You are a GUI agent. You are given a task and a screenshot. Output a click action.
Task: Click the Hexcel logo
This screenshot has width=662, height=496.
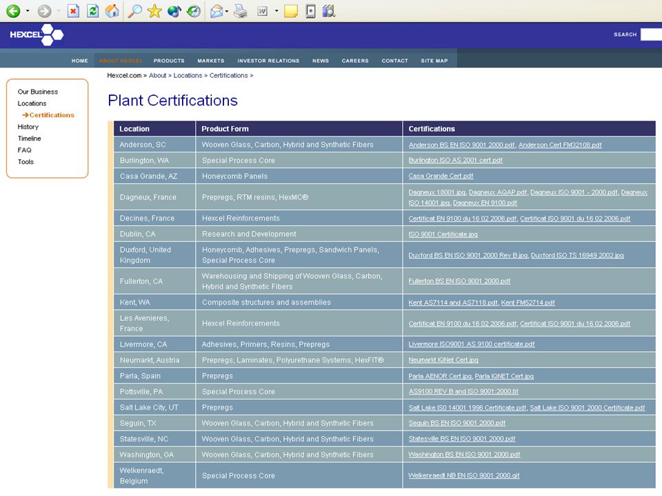(x=37, y=34)
